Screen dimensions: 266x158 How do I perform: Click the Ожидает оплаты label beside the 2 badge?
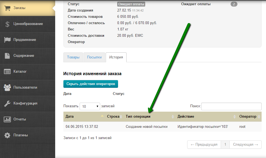(x=196, y=4)
